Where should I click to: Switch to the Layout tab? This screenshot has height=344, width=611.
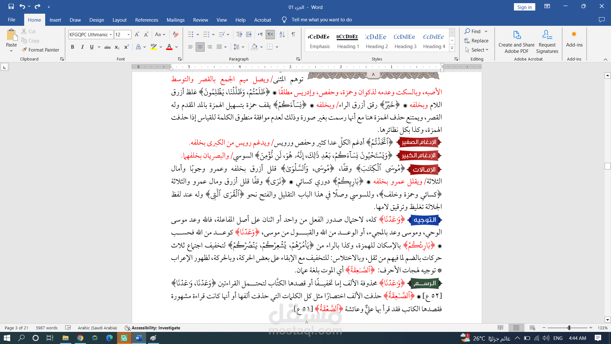pyautogui.click(x=119, y=20)
